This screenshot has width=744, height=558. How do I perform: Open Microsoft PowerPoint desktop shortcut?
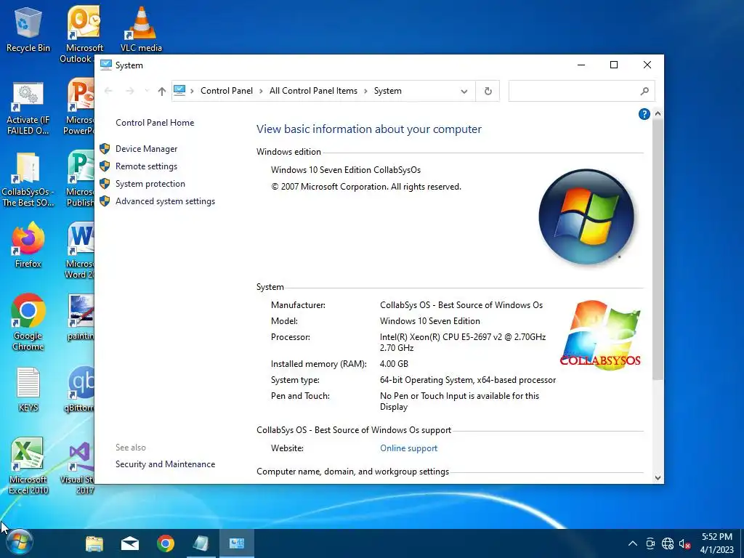(80, 108)
